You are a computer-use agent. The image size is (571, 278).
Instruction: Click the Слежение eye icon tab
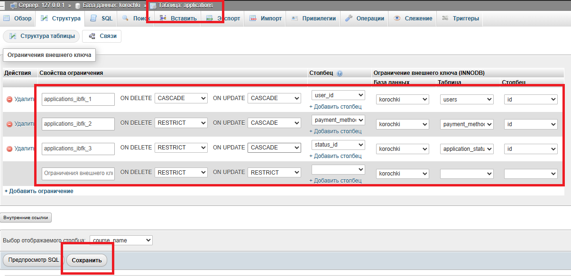click(397, 19)
